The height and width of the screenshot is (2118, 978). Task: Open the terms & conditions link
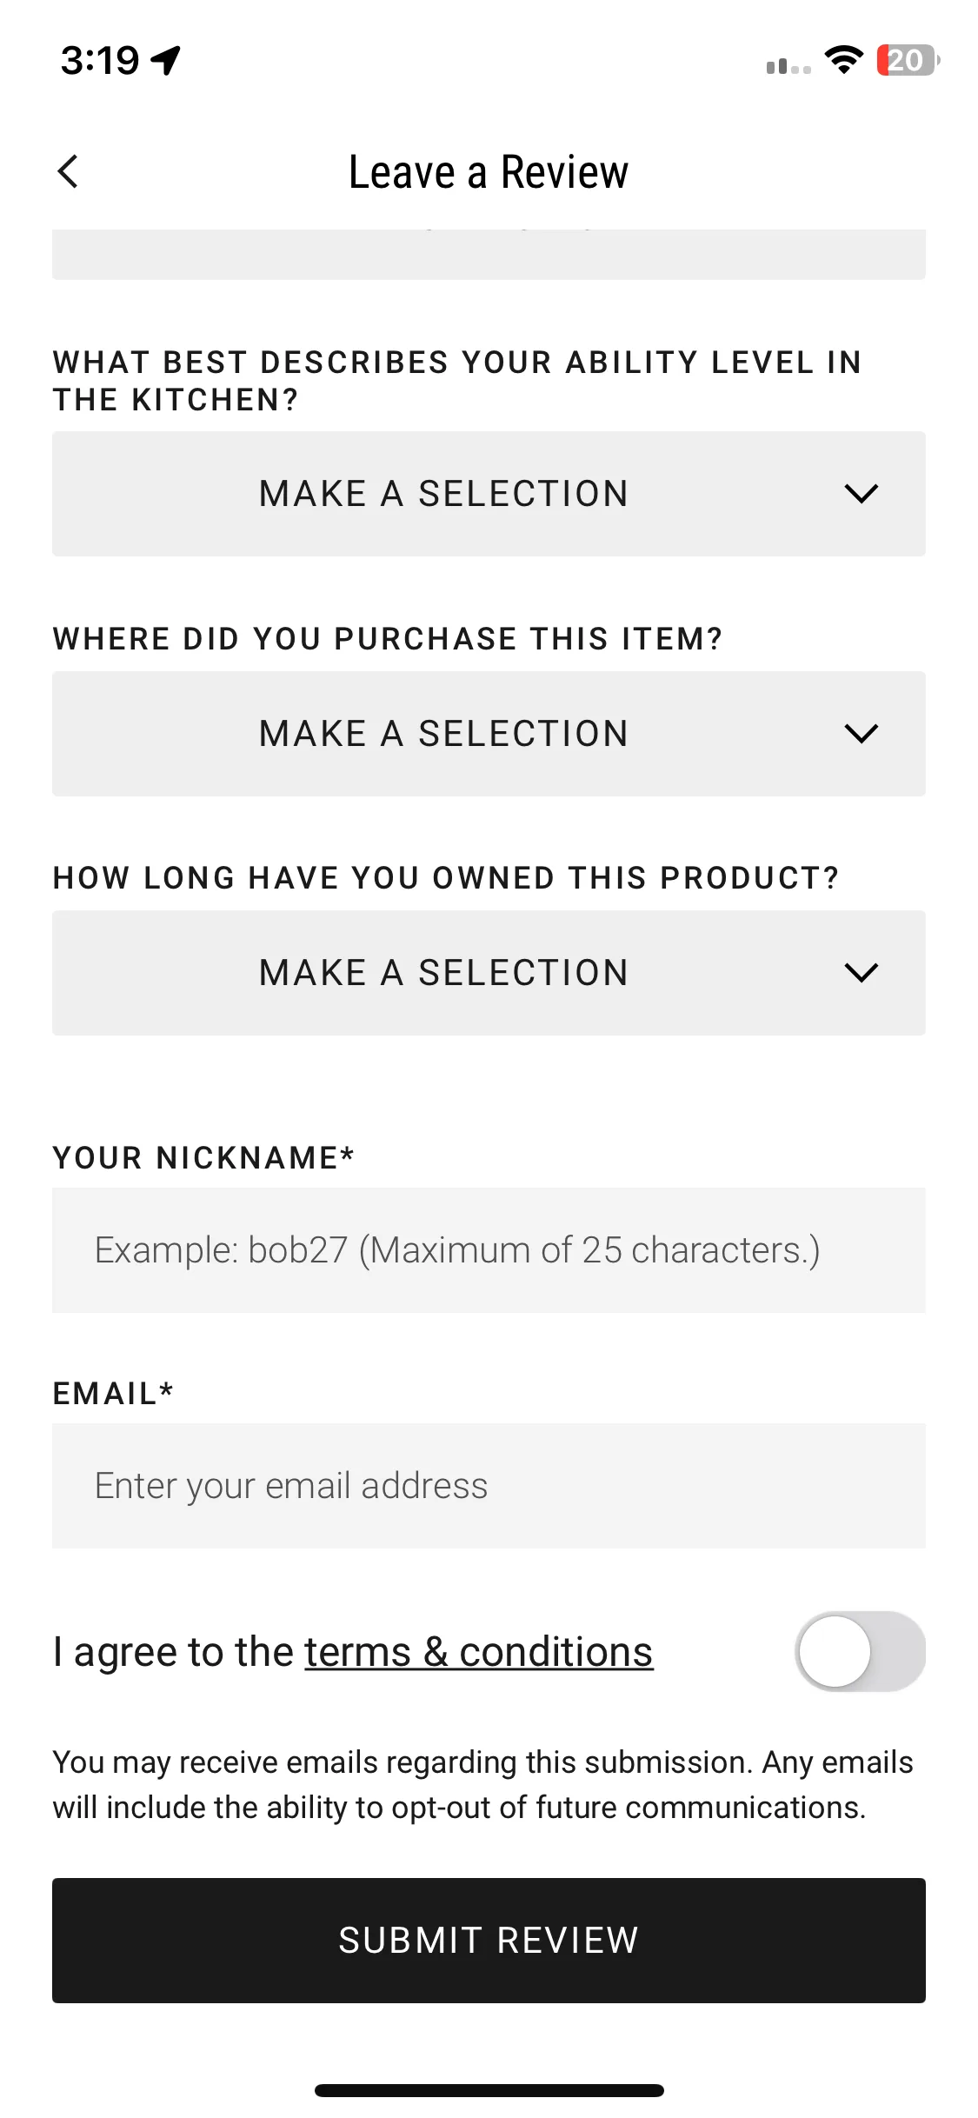tap(478, 1652)
